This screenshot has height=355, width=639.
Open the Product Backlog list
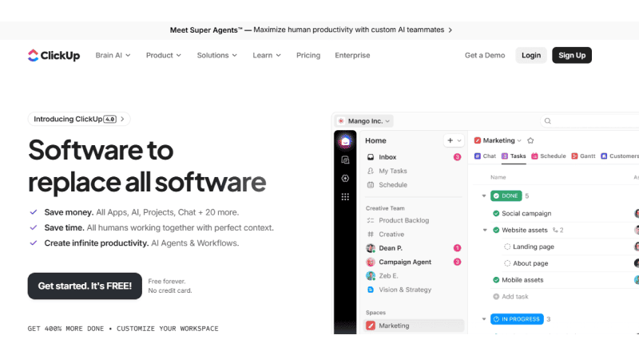[414, 220]
